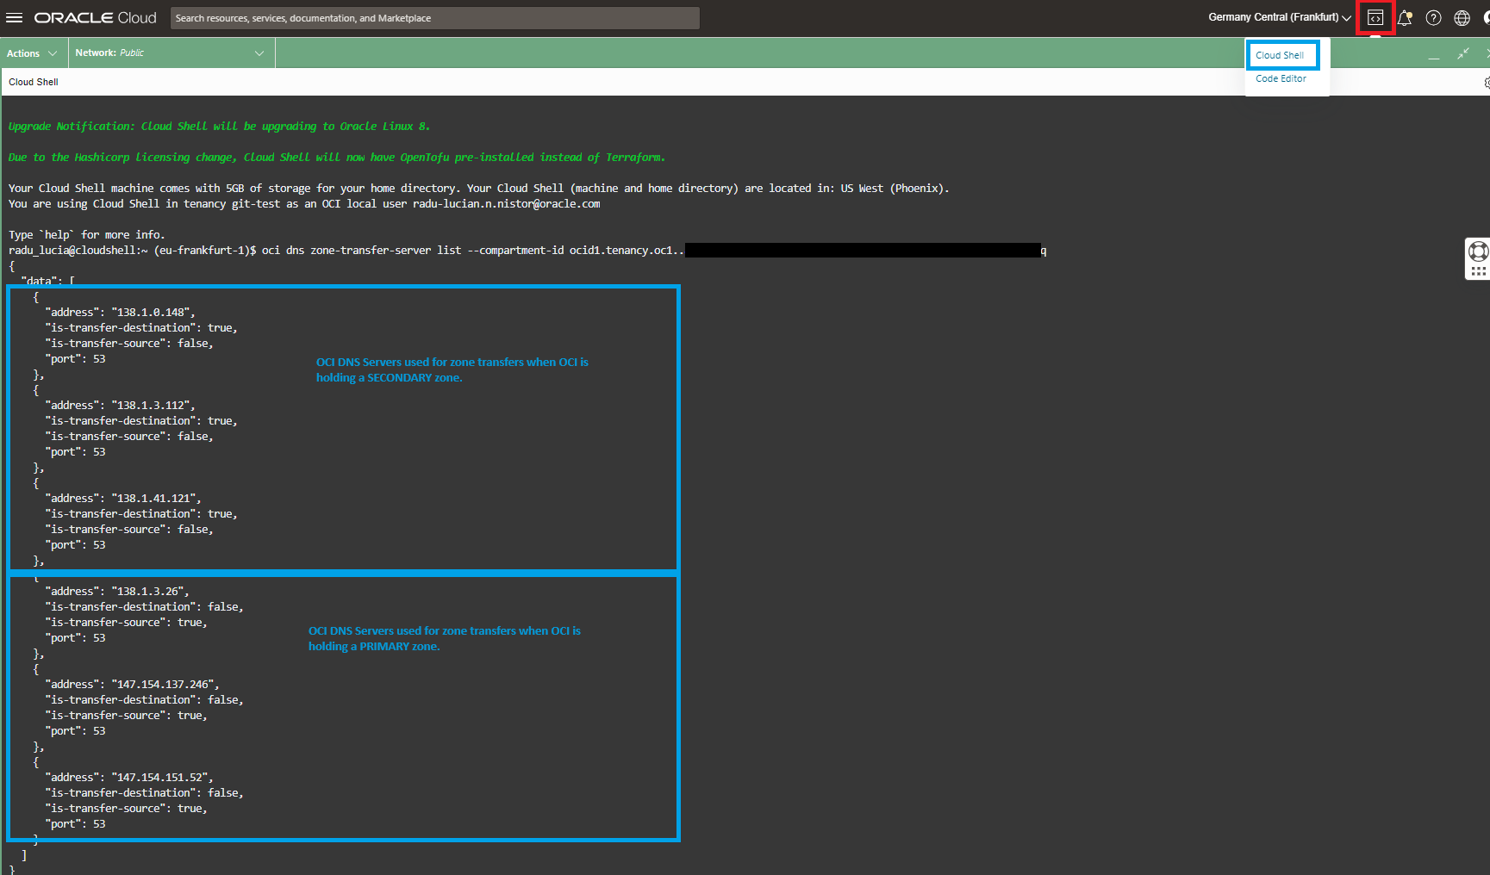Viewport: 1490px width, 875px height.
Task: Click the life ring support icon
Action: (1478, 251)
